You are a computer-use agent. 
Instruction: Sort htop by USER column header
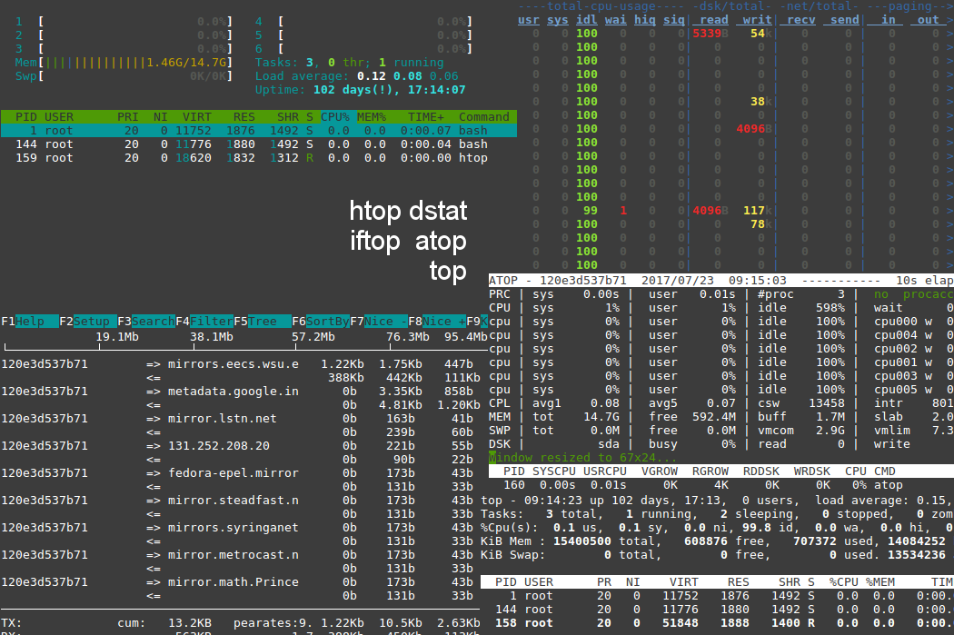(x=59, y=117)
